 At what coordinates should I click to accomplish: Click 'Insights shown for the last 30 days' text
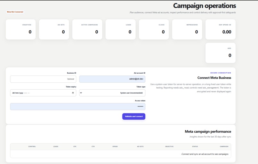pos(210,137)
